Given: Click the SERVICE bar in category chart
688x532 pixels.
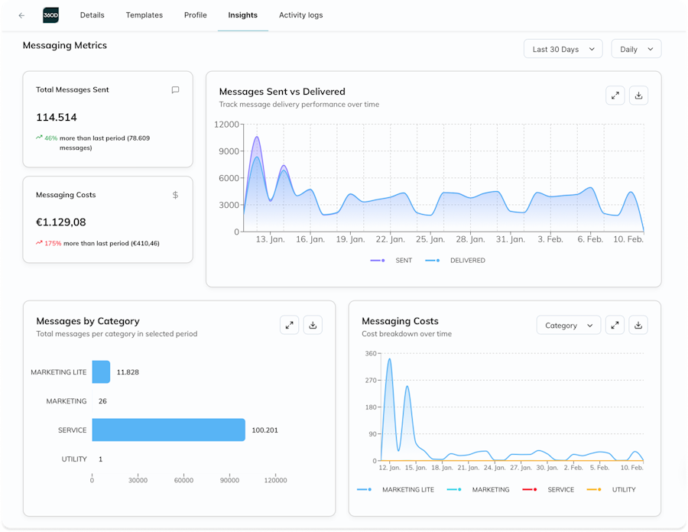Looking at the screenshot, I should point(168,430).
